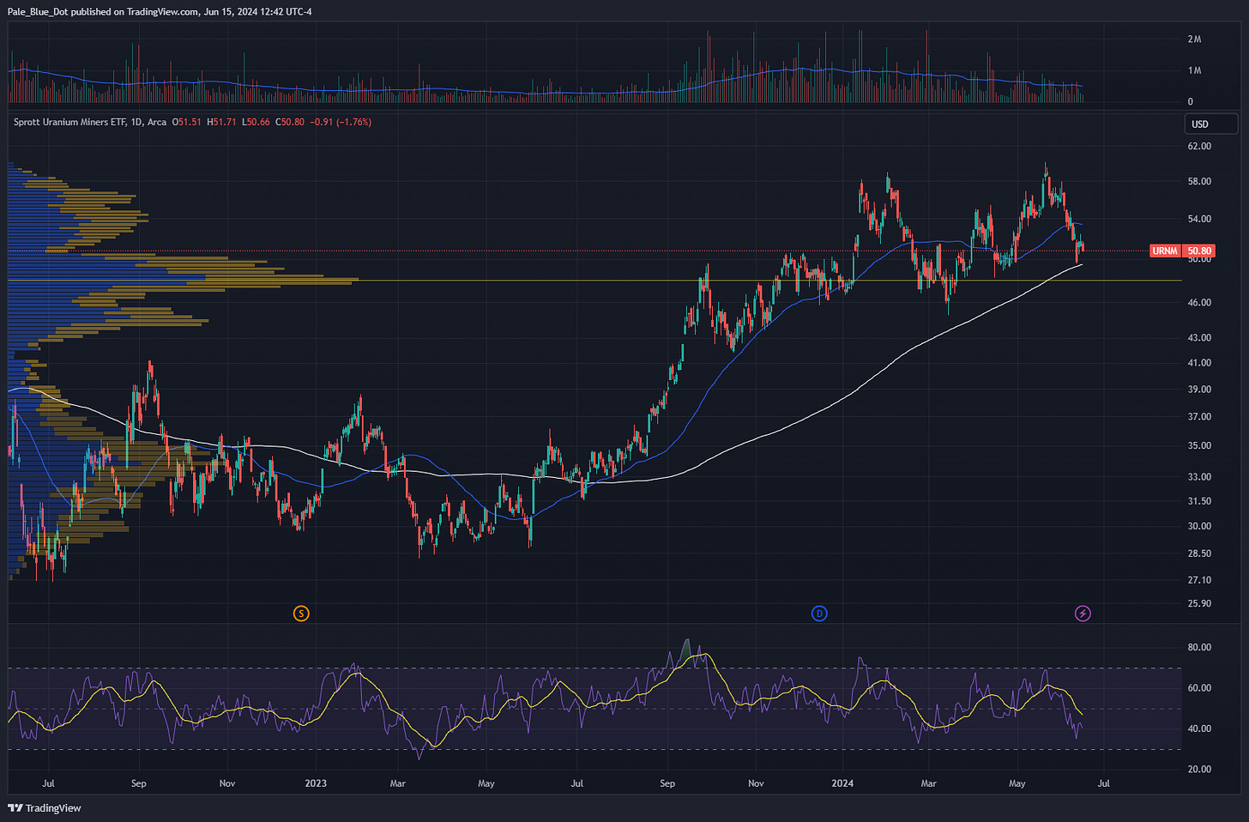Image resolution: width=1249 pixels, height=822 pixels.
Task: Click the TradingView logo in the footer
Action: tap(45, 807)
